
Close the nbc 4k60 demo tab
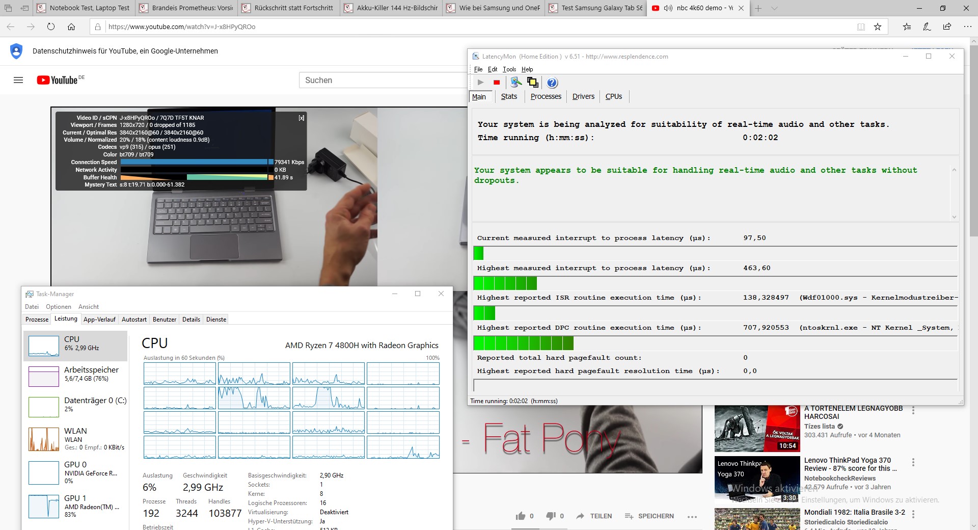pos(741,8)
